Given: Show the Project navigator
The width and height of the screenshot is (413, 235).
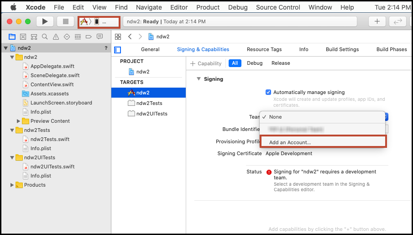Looking at the screenshot, I should tap(12, 37).
